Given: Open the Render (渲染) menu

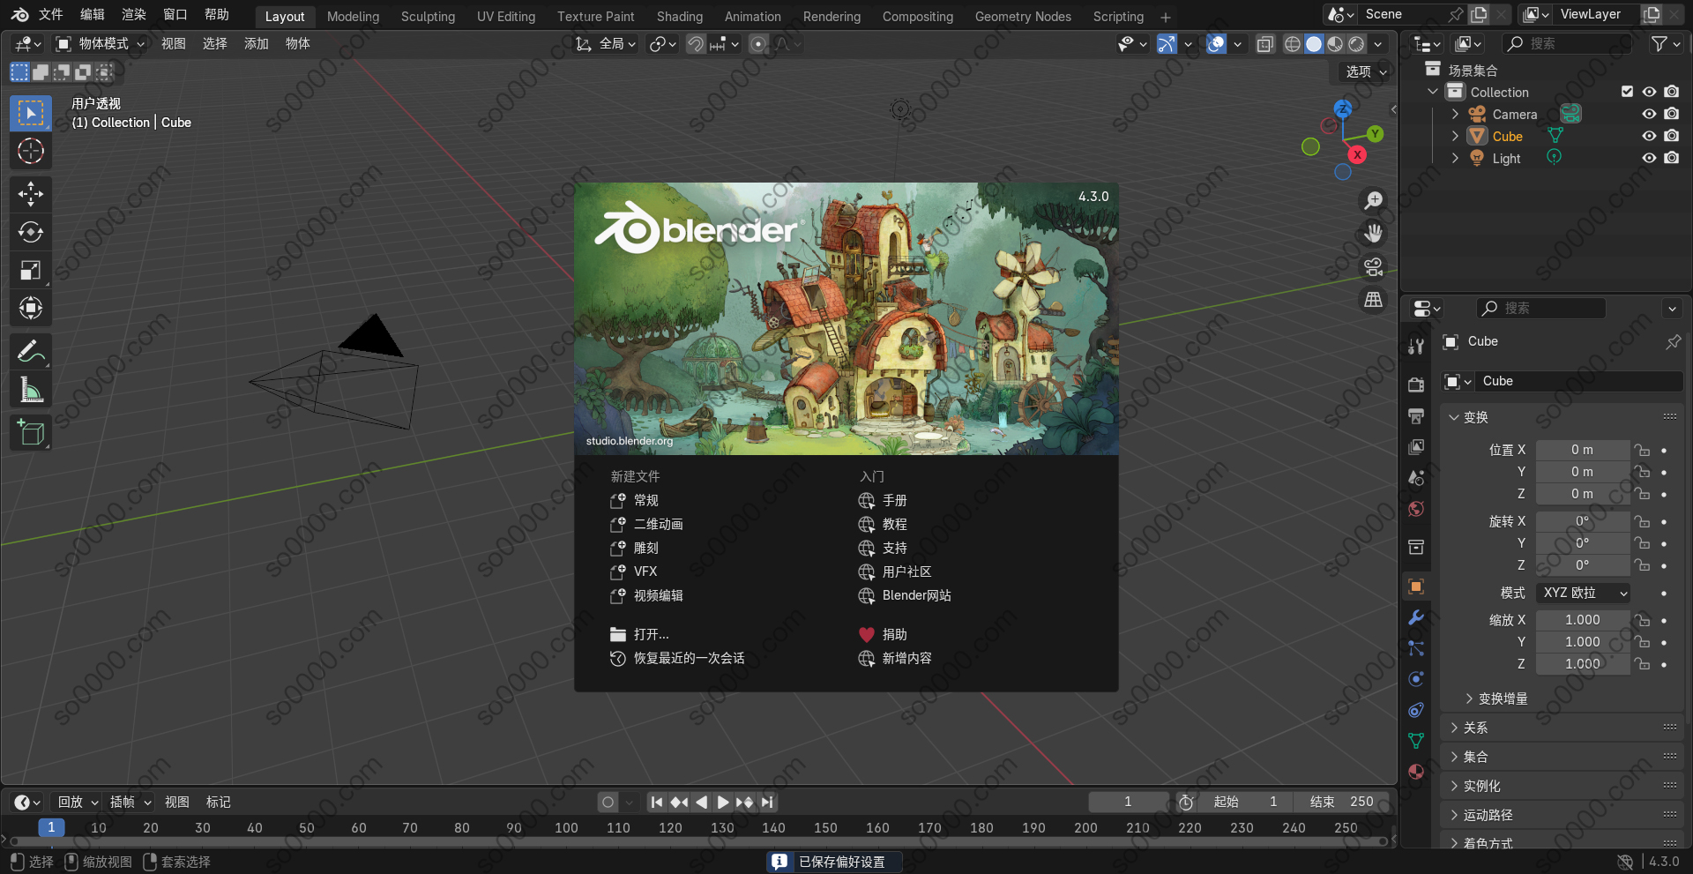Looking at the screenshot, I should click(x=134, y=14).
